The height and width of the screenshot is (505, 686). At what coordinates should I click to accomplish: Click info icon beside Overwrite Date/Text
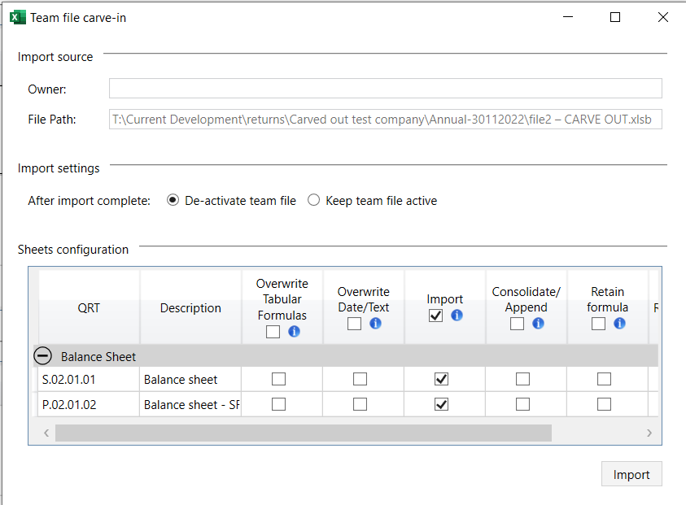(x=375, y=323)
